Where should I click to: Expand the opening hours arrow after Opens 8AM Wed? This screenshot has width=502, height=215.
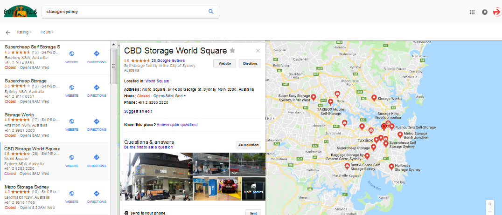pos(185,96)
